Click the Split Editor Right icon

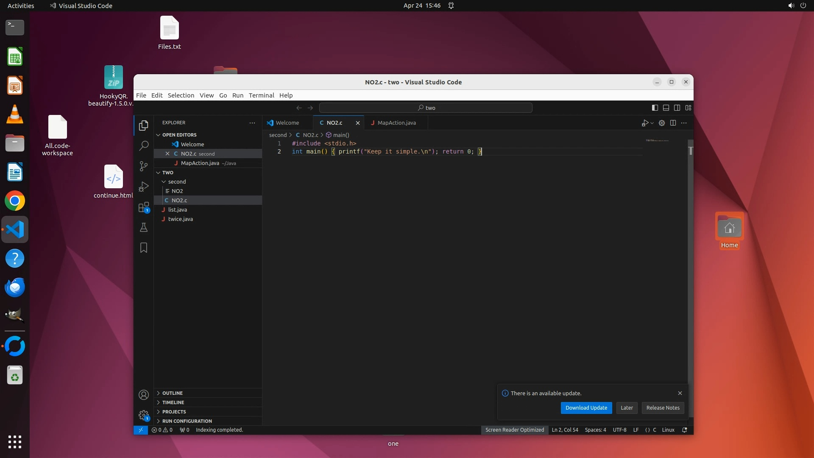(673, 123)
